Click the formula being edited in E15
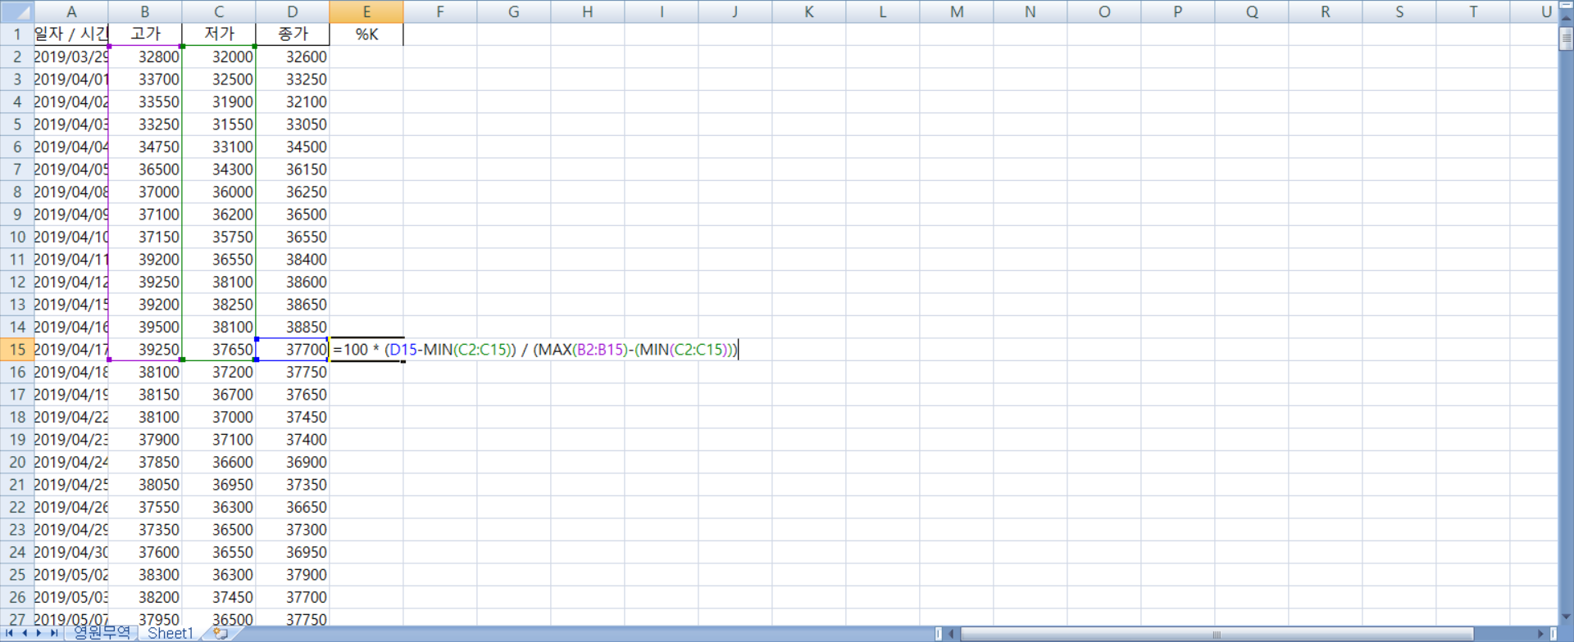Screen dimensions: 1574x642 point(535,350)
